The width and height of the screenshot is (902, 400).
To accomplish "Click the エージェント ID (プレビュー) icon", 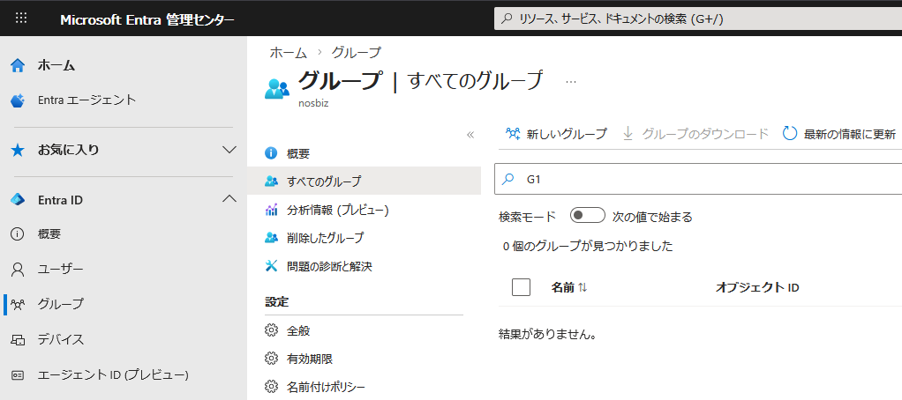I will 18,375.
